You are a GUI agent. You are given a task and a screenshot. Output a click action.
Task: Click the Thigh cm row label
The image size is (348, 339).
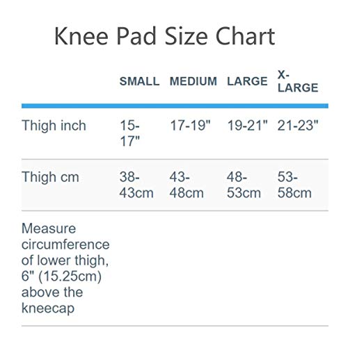click(x=50, y=177)
